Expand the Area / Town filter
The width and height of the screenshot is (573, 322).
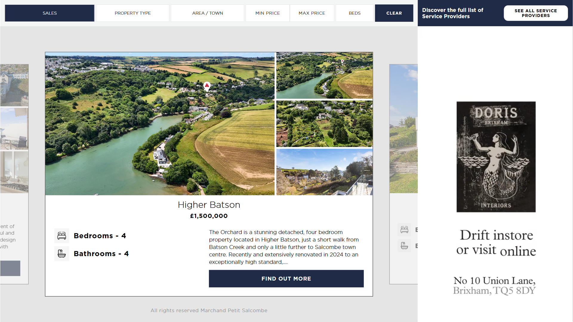pyautogui.click(x=207, y=13)
